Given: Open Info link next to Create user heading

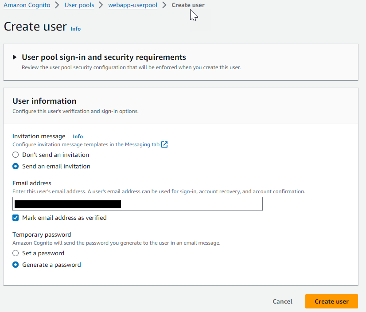Looking at the screenshot, I should coord(76,29).
